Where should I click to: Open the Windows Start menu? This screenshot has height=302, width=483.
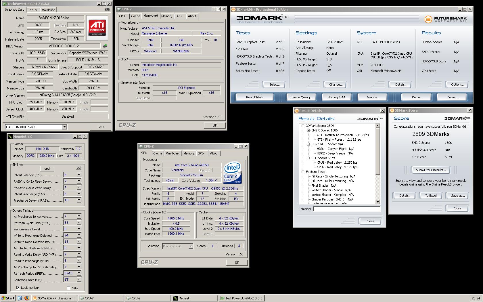tap(8, 298)
